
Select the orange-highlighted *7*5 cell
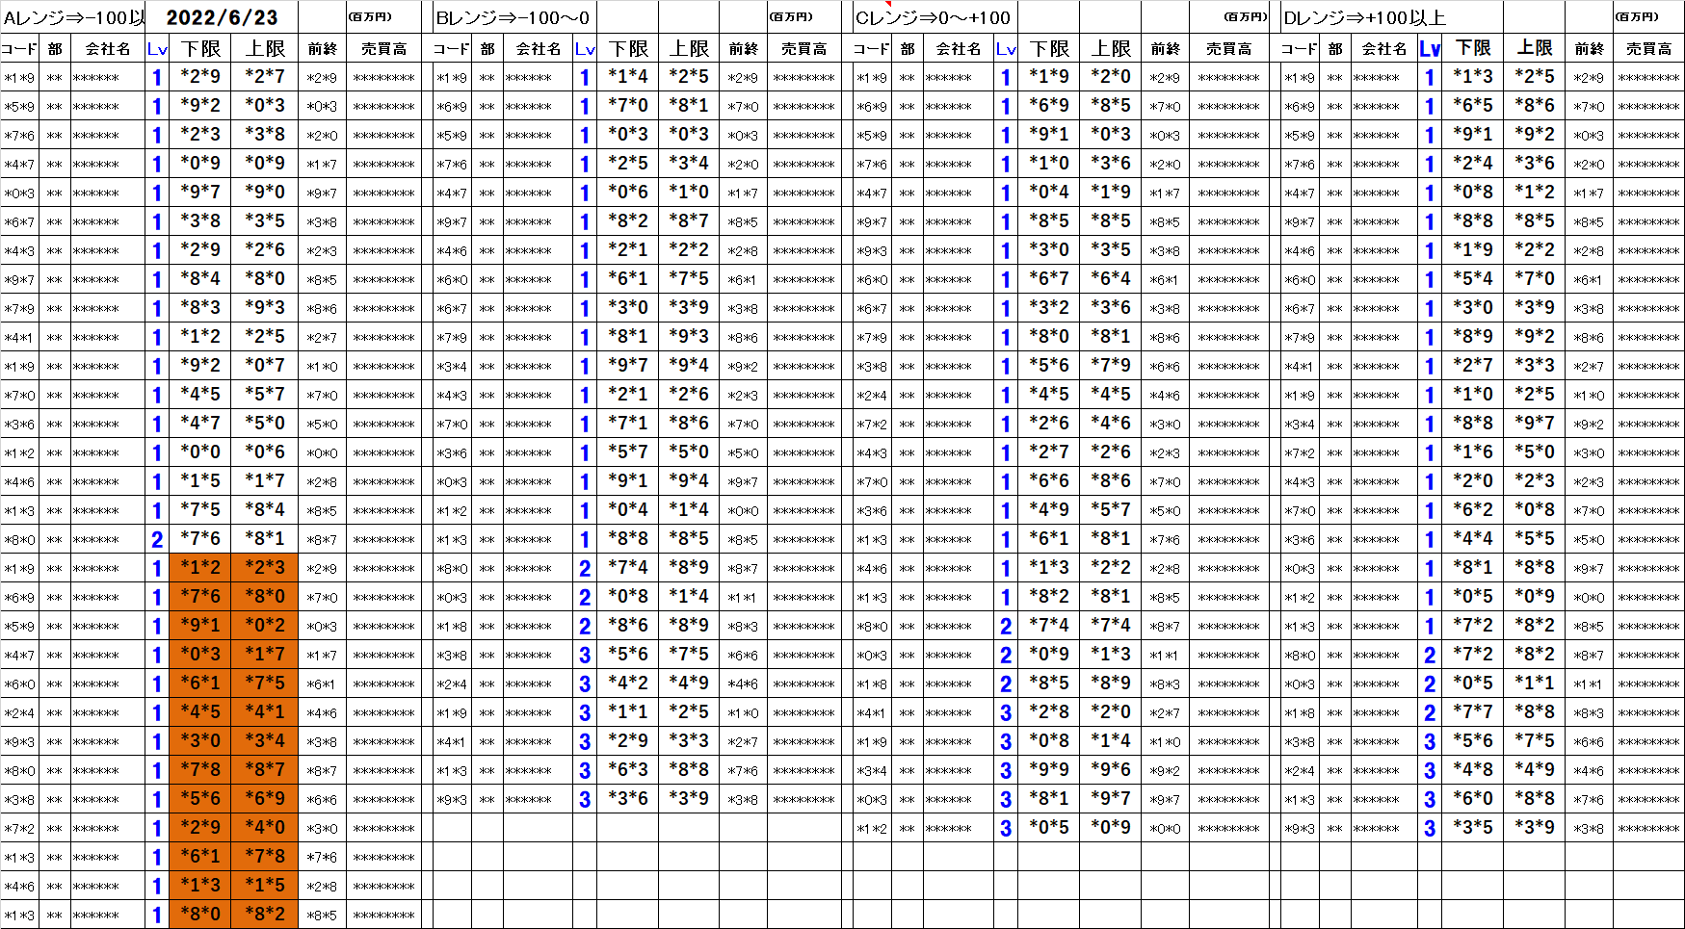pyautogui.click(x=265, y=684)
